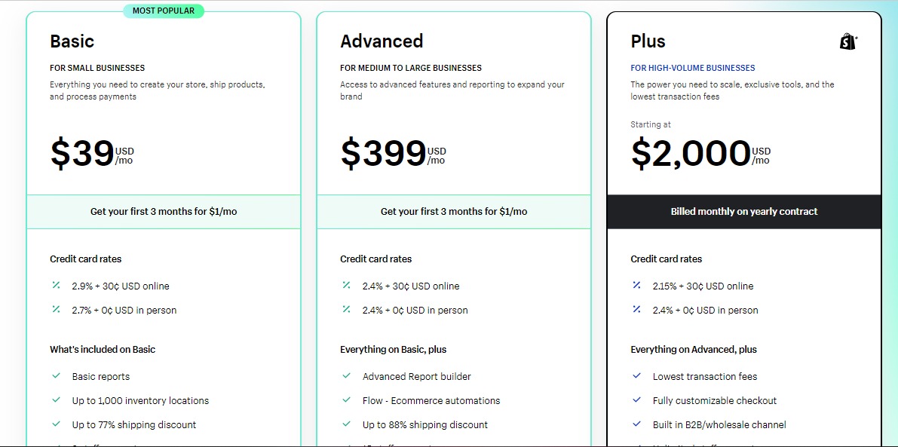Click Get your first 3 months for $1/mo on Basic
This screenshot has height=447, width=898.
[164, 212]
